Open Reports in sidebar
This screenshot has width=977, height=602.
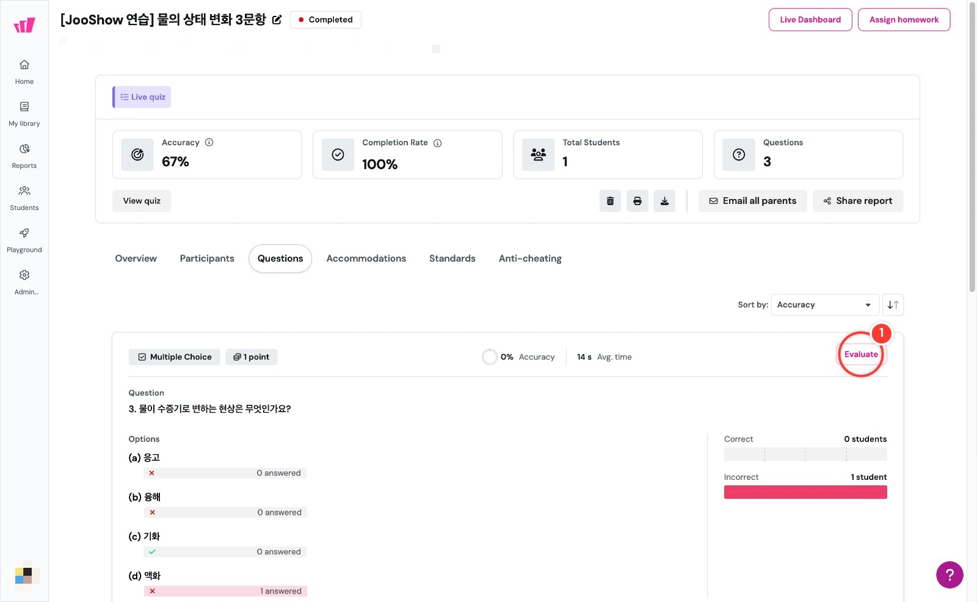(x=24, y=156)
